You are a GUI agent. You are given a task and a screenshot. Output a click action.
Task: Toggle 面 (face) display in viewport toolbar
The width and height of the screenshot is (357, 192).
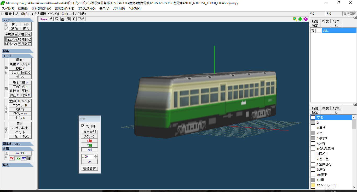click(x=63, y=19)
